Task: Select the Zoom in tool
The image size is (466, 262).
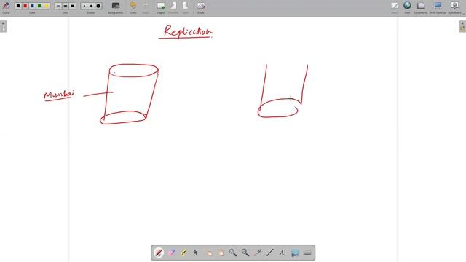Action: pyautogui.click(x=233, y=253)
